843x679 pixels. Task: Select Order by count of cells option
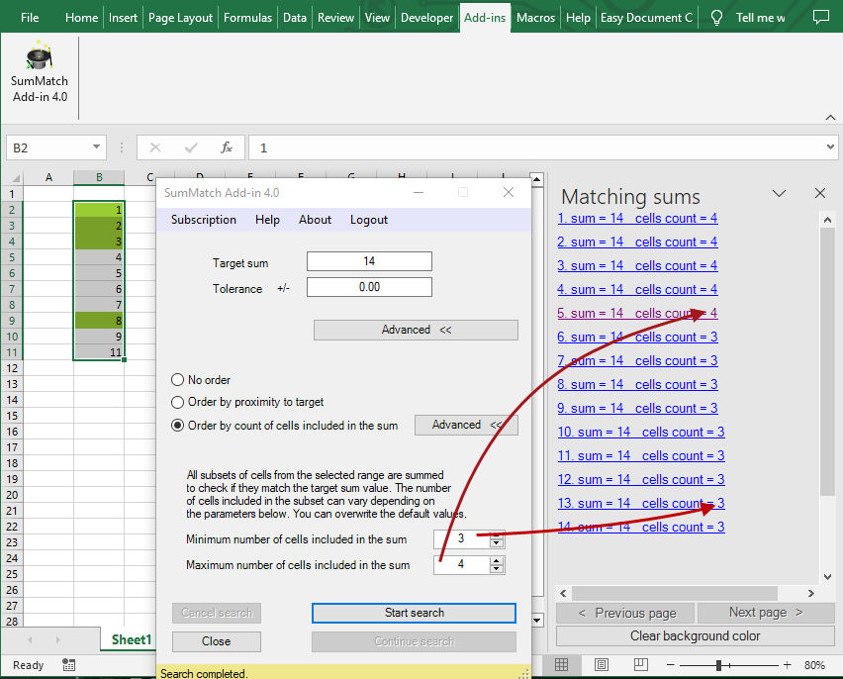(x=177, y=426)
